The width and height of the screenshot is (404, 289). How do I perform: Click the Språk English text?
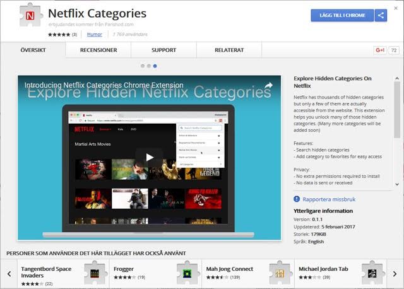click(309, 242)
